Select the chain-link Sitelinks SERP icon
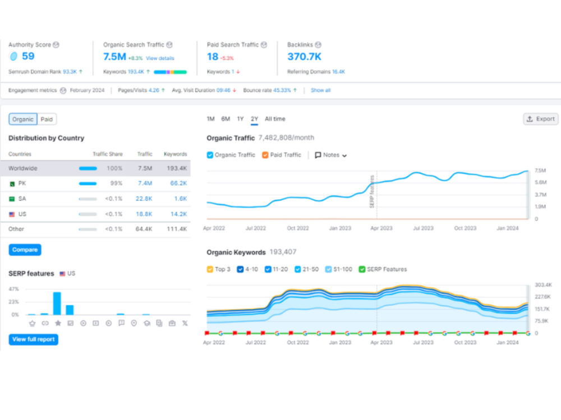 click(45, 323)
